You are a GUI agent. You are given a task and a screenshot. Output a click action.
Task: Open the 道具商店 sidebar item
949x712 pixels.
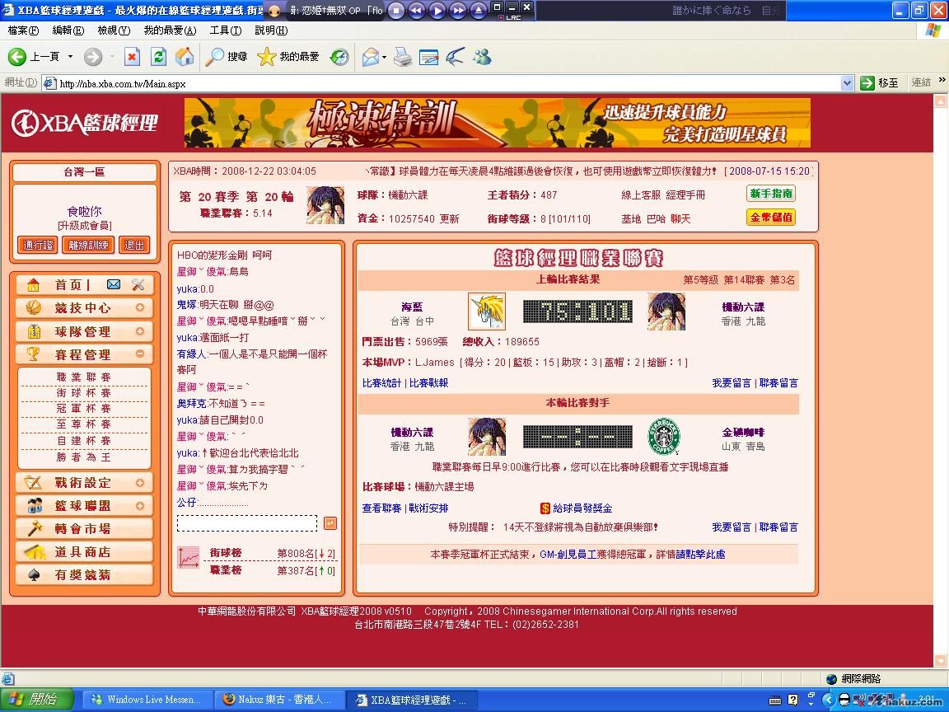(x=84, y=551)
